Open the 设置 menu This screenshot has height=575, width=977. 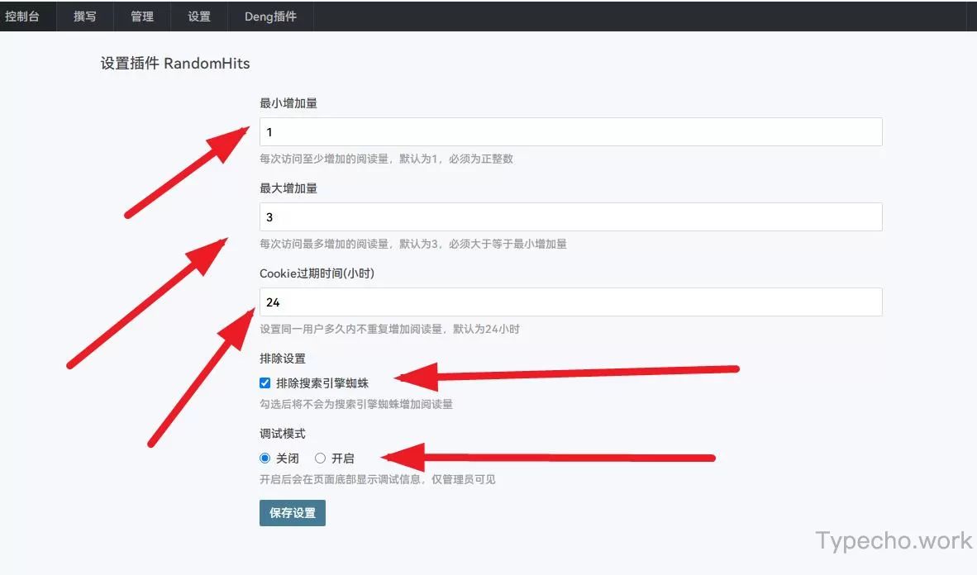(199, 17)
